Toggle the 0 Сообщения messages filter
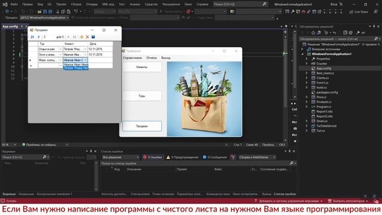 [x=215, y=157]
